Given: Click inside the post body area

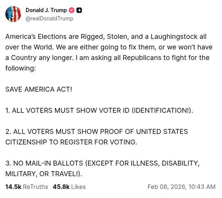Looking at the screenshot, I should (106, 106).
